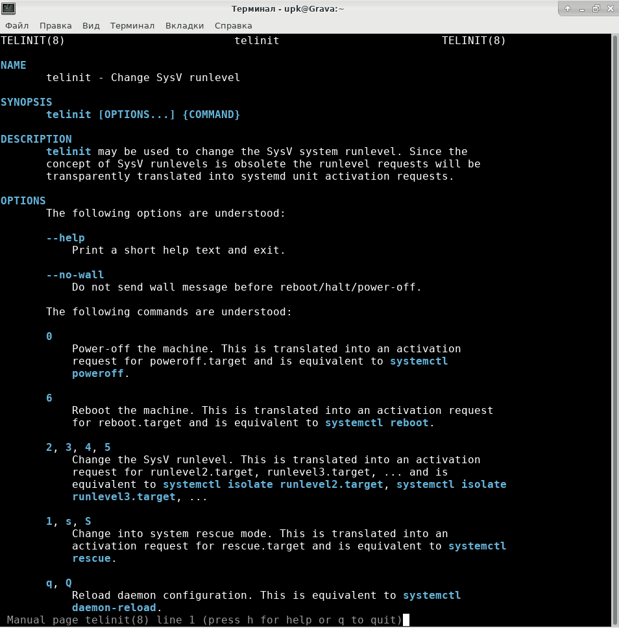The width and height of the screenshot is (619, 628).
Task: Click the '1, s, S' rescue mode label
Action: point(69,522)
